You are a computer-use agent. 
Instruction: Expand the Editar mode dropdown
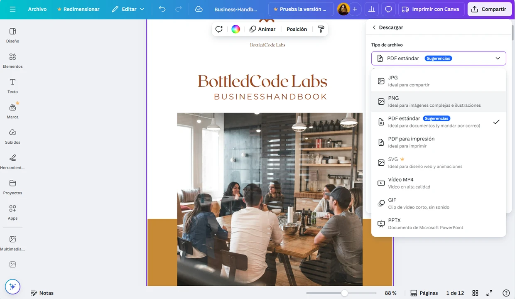click(x=128, y=9)
